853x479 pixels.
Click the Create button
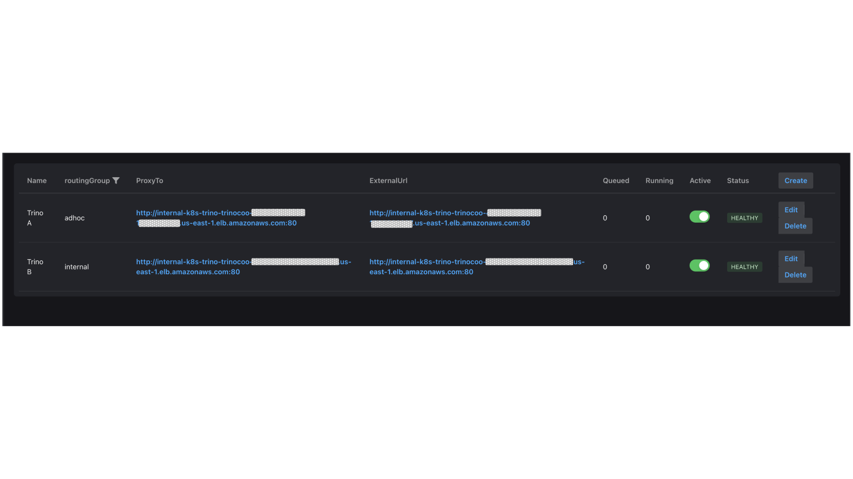[x=795, y=181]
